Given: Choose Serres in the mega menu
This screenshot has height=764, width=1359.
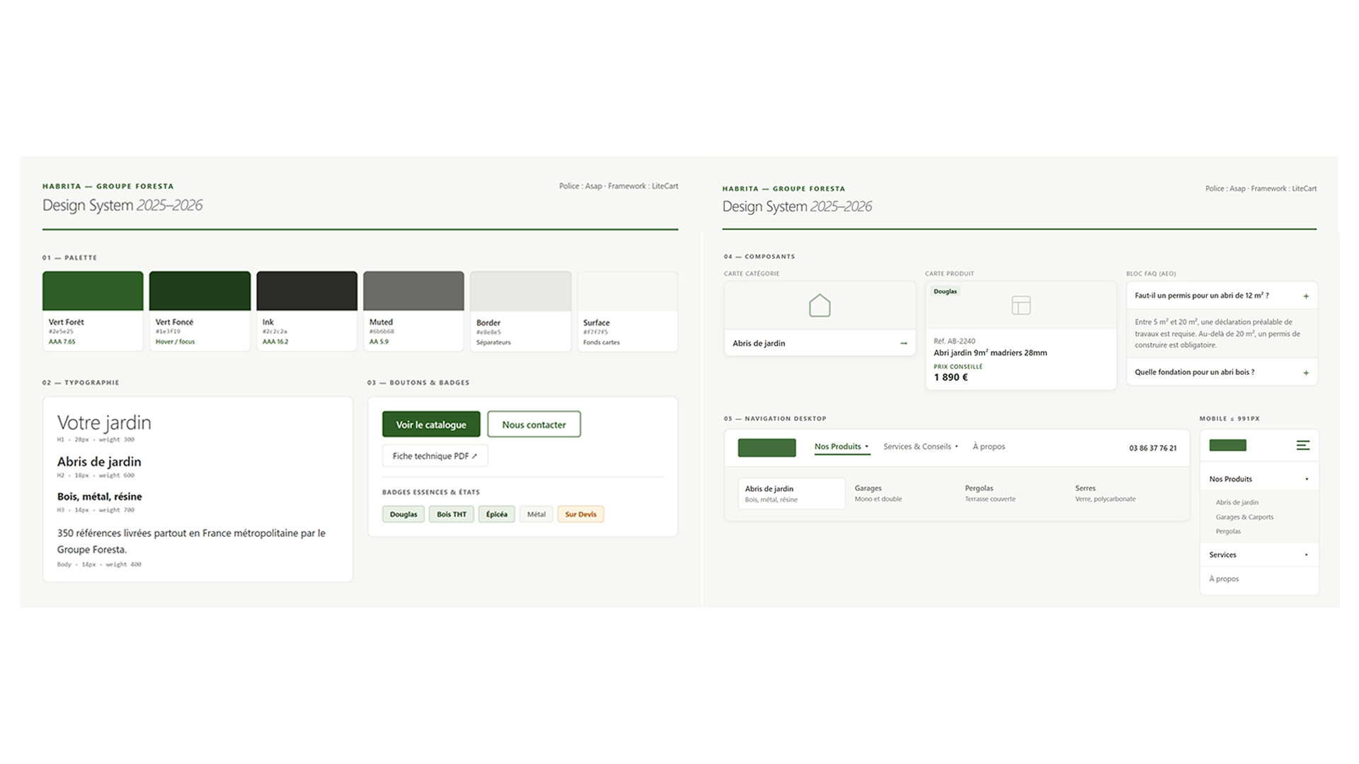Looking at the screenshot, I should (x=1105, y=493).
